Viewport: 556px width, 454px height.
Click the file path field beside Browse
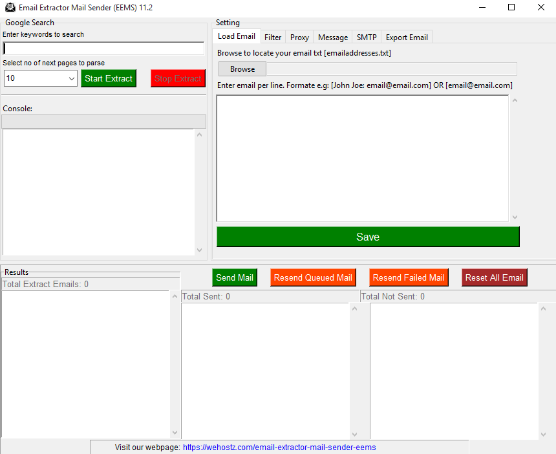coord(392,69)
